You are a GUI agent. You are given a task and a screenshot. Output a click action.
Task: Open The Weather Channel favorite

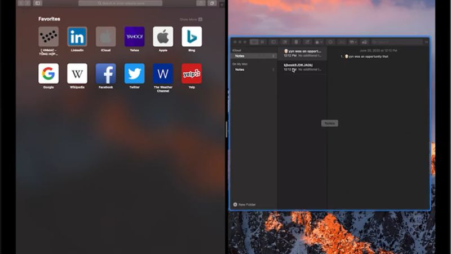[163, 73]
